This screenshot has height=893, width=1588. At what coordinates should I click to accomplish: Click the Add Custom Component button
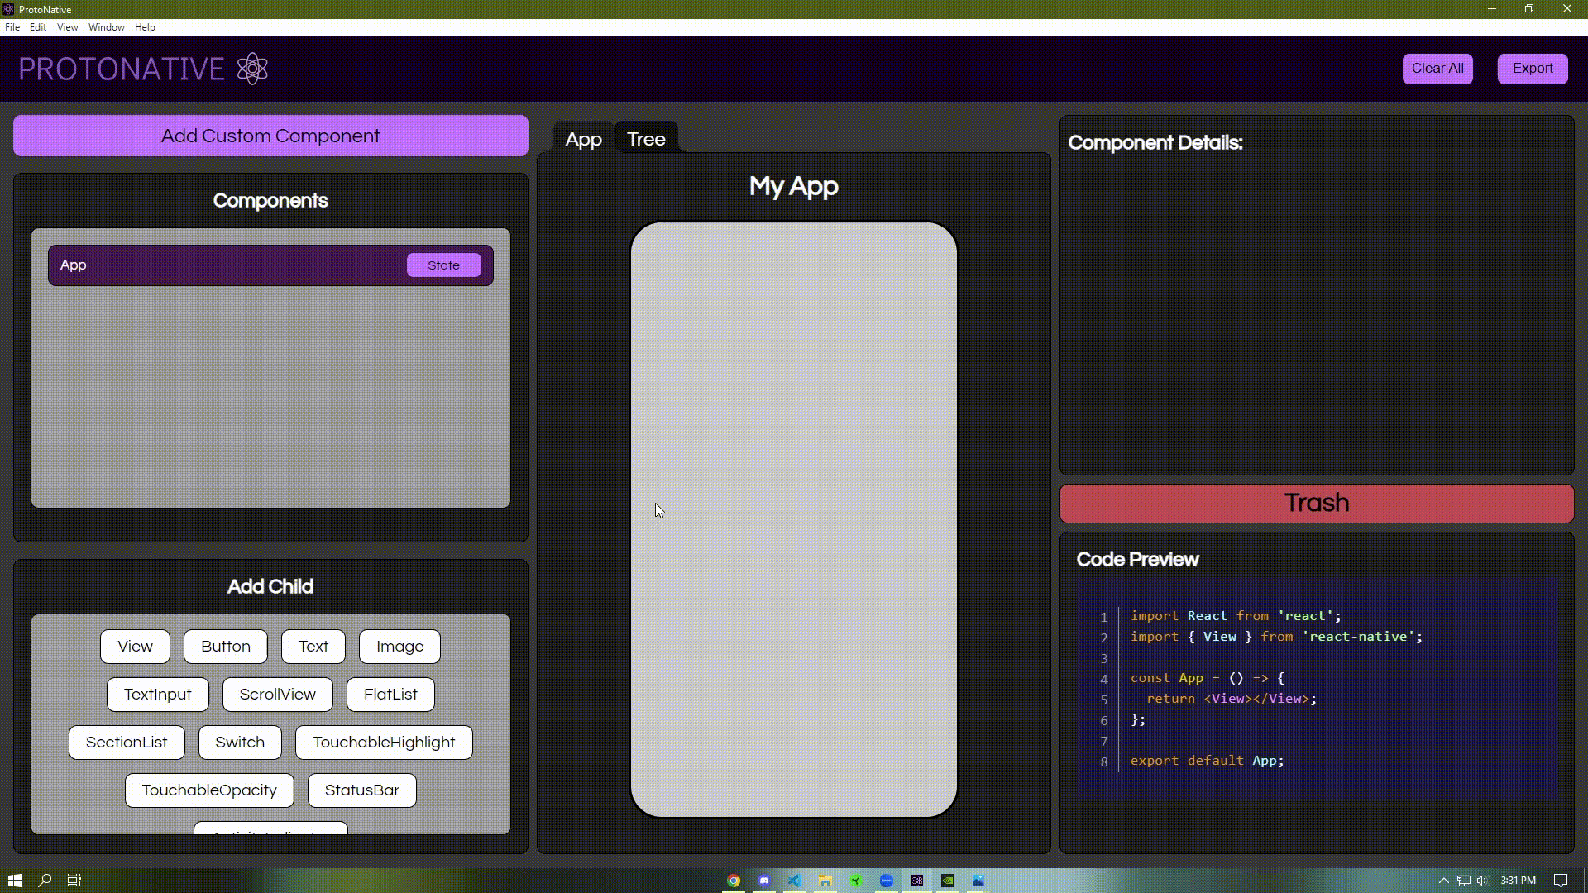pos(270,136)
